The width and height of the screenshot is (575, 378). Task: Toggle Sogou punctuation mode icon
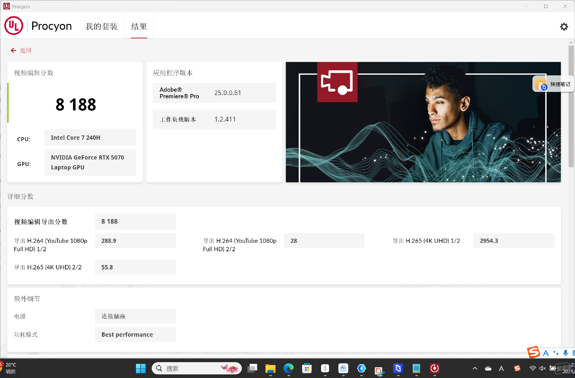coord(556,353)
